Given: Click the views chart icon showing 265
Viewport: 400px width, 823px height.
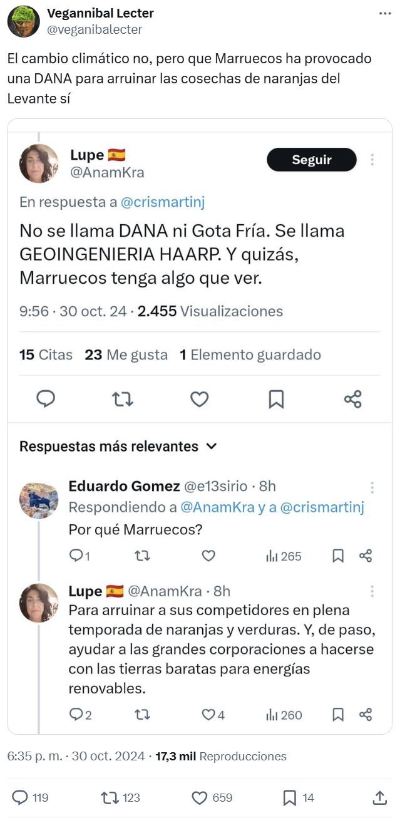Looking at the screenshot, I should tap(274, 556).
